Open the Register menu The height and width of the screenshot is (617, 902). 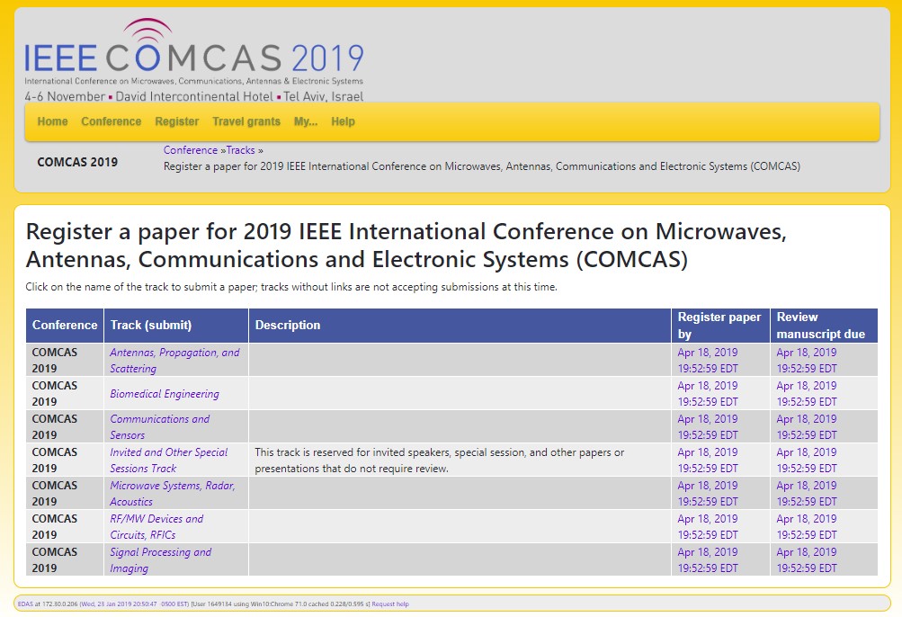click(x=176, y=121)
